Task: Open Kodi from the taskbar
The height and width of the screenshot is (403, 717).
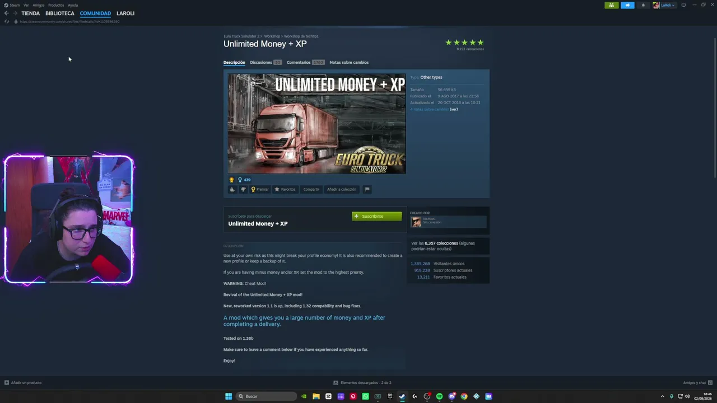Action: pyautogui.click(x=476, y=396)
